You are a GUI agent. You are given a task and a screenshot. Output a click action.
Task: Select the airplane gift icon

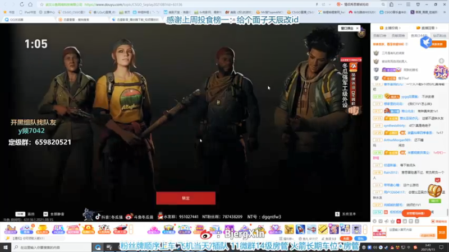coord(311,229)
